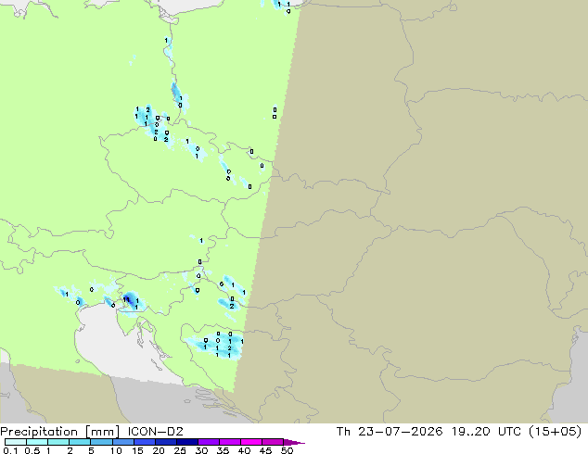This screenshot has width=588, height=454.
Task: Click the '30' legend scale label
Action: pos(201,450)
